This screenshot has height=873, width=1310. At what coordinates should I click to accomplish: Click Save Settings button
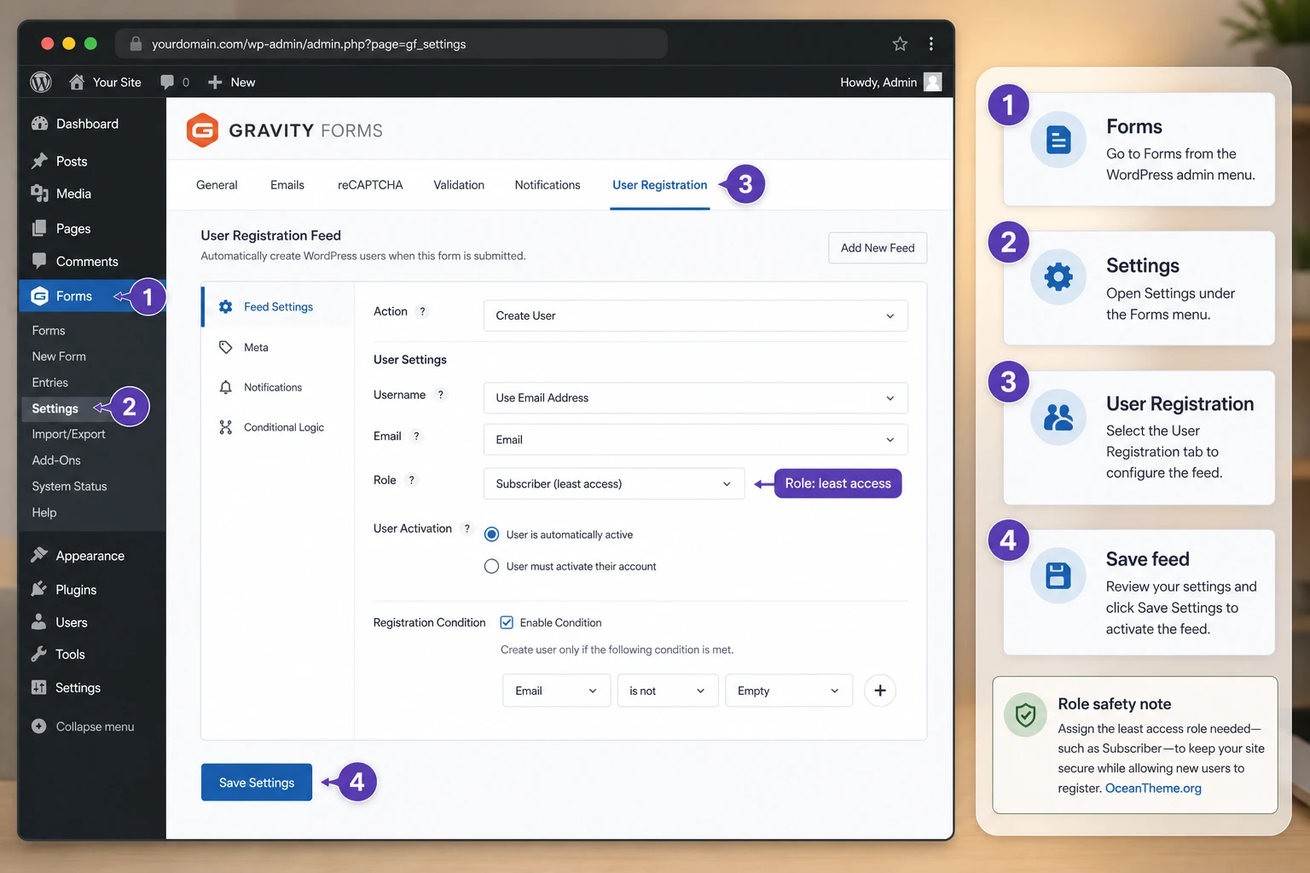[257, 783]
